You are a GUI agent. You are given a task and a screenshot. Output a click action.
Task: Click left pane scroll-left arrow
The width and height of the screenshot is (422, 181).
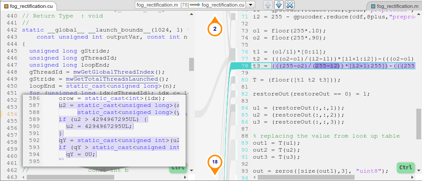coord(24,177)
